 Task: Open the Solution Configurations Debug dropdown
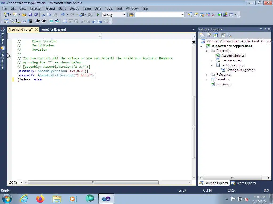[124, 15]
